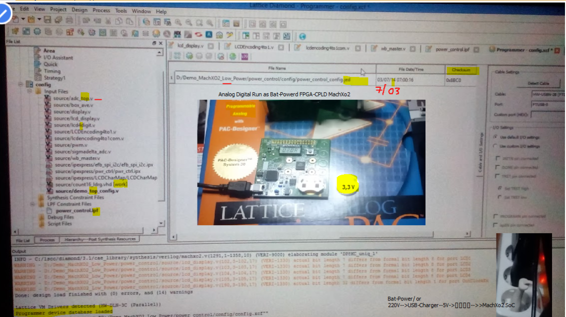Open the Window menu

click(x=141, y=11)
